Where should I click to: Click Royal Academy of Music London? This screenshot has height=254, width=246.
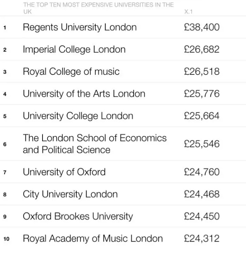pyautogui.click(x=93, y=238)
